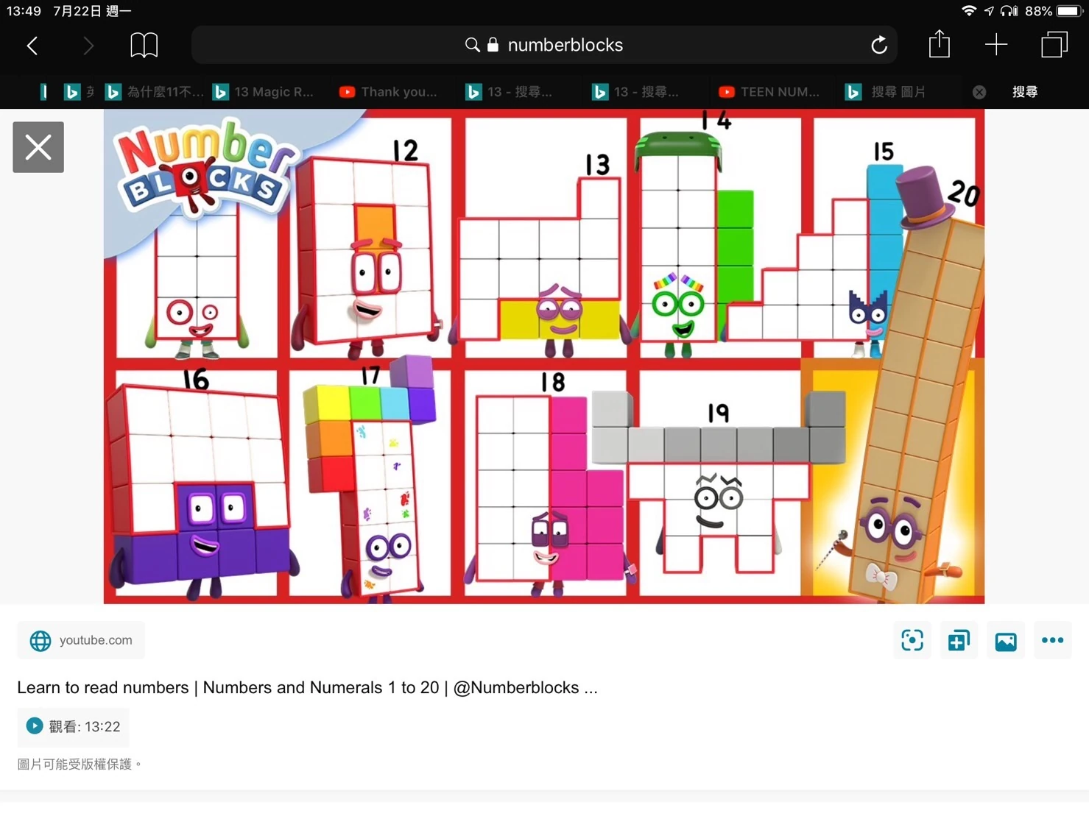Open the bookmarks book icon
This screenshot has height=816, width=1089.
[144, 46]
